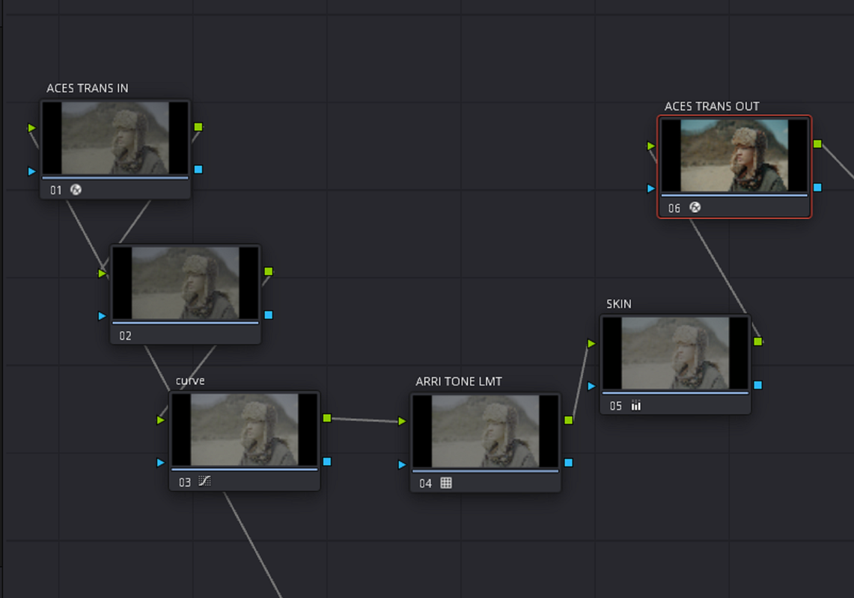The width and height of the screenshot is (854, 598).
Task: Click the "ARRI TONE LMT" node label
Action: pos(459,381)
